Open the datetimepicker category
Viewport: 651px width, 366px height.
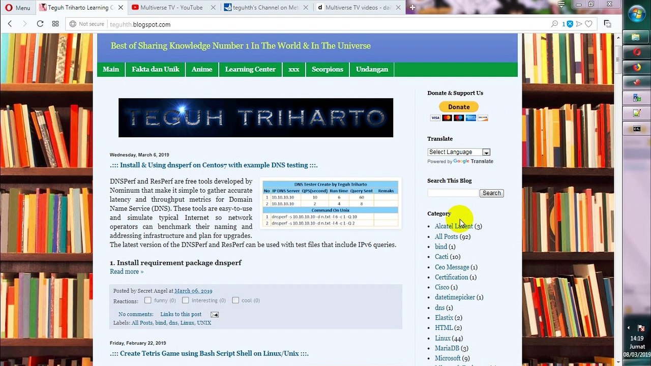[455, 297]
